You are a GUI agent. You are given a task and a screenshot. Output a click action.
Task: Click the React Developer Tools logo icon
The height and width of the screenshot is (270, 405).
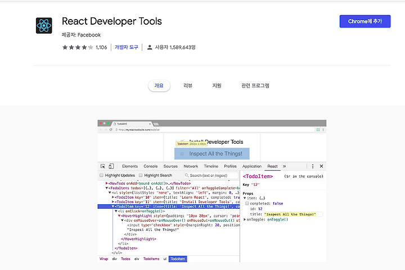click(44, 25)
